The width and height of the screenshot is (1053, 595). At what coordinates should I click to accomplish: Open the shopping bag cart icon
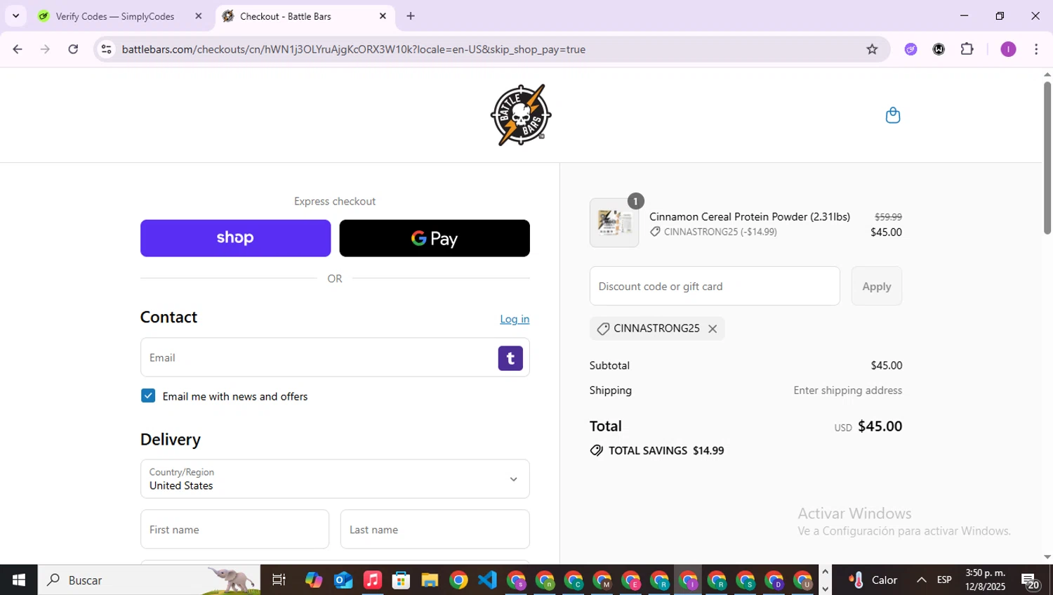892,115
